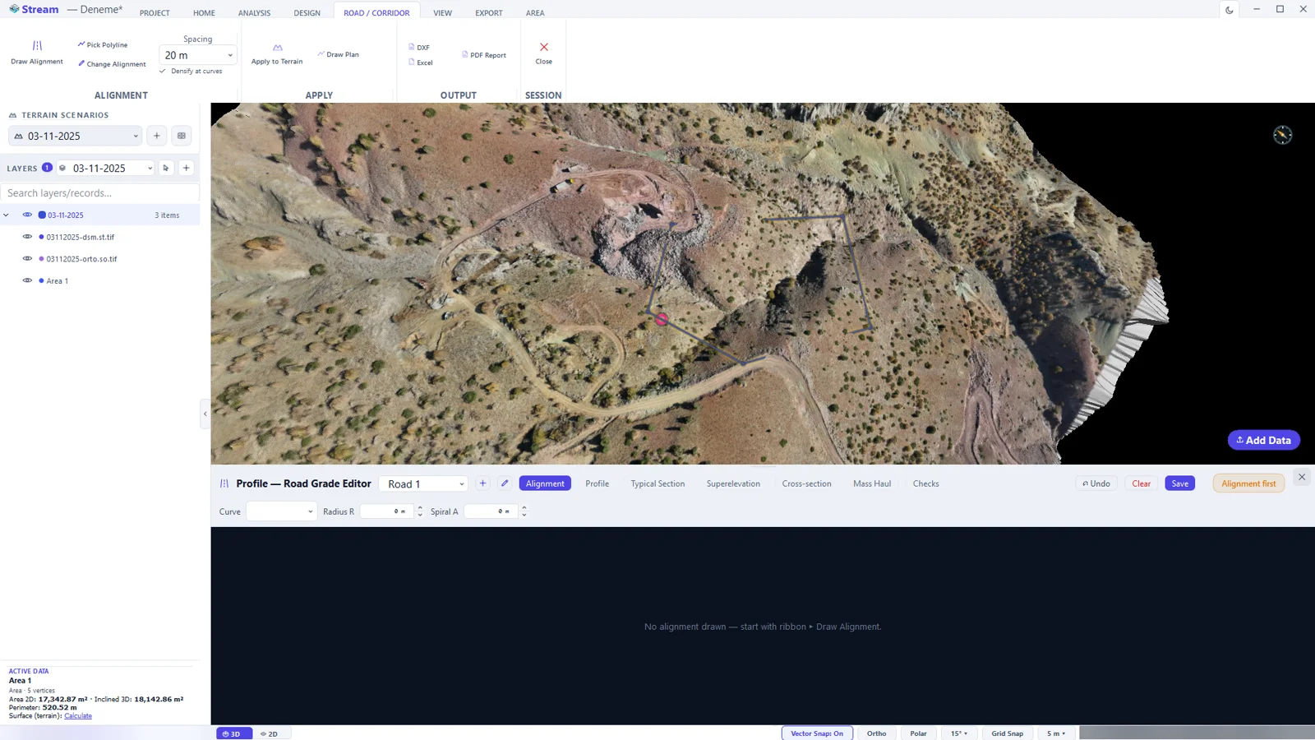Image resolution: width=1315 pixels, height=740 pixels.
Task: Open the terrain scenario 03-11-2025 dropdown
Action: [75, 136]
